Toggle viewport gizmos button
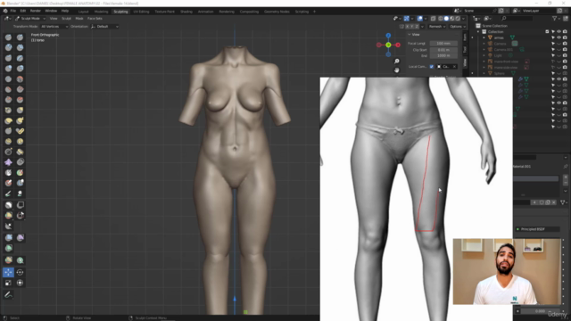Screen dimensions: 571x321 coord(407,19)
